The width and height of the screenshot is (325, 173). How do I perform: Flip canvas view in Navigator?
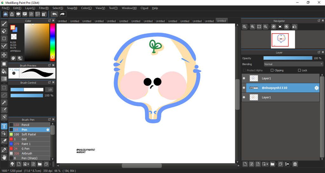(294, 27)
